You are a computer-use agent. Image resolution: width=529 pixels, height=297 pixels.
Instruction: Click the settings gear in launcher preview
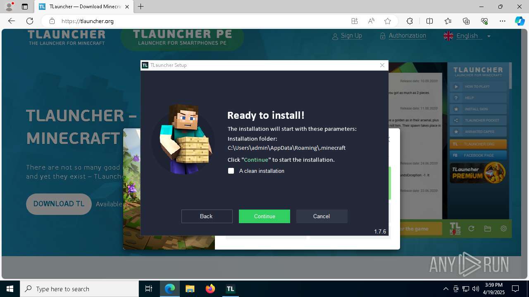click(503, 229)
